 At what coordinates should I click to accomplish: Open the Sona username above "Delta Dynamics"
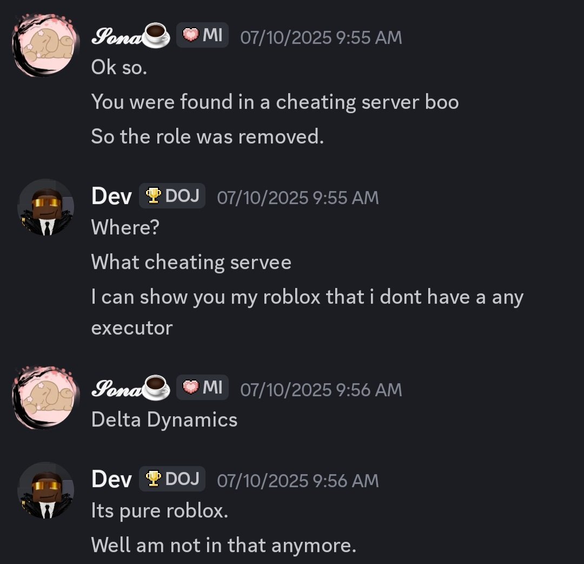coord(118,388)
